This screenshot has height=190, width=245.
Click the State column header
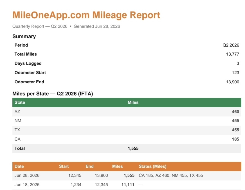[x=20, y=102]
